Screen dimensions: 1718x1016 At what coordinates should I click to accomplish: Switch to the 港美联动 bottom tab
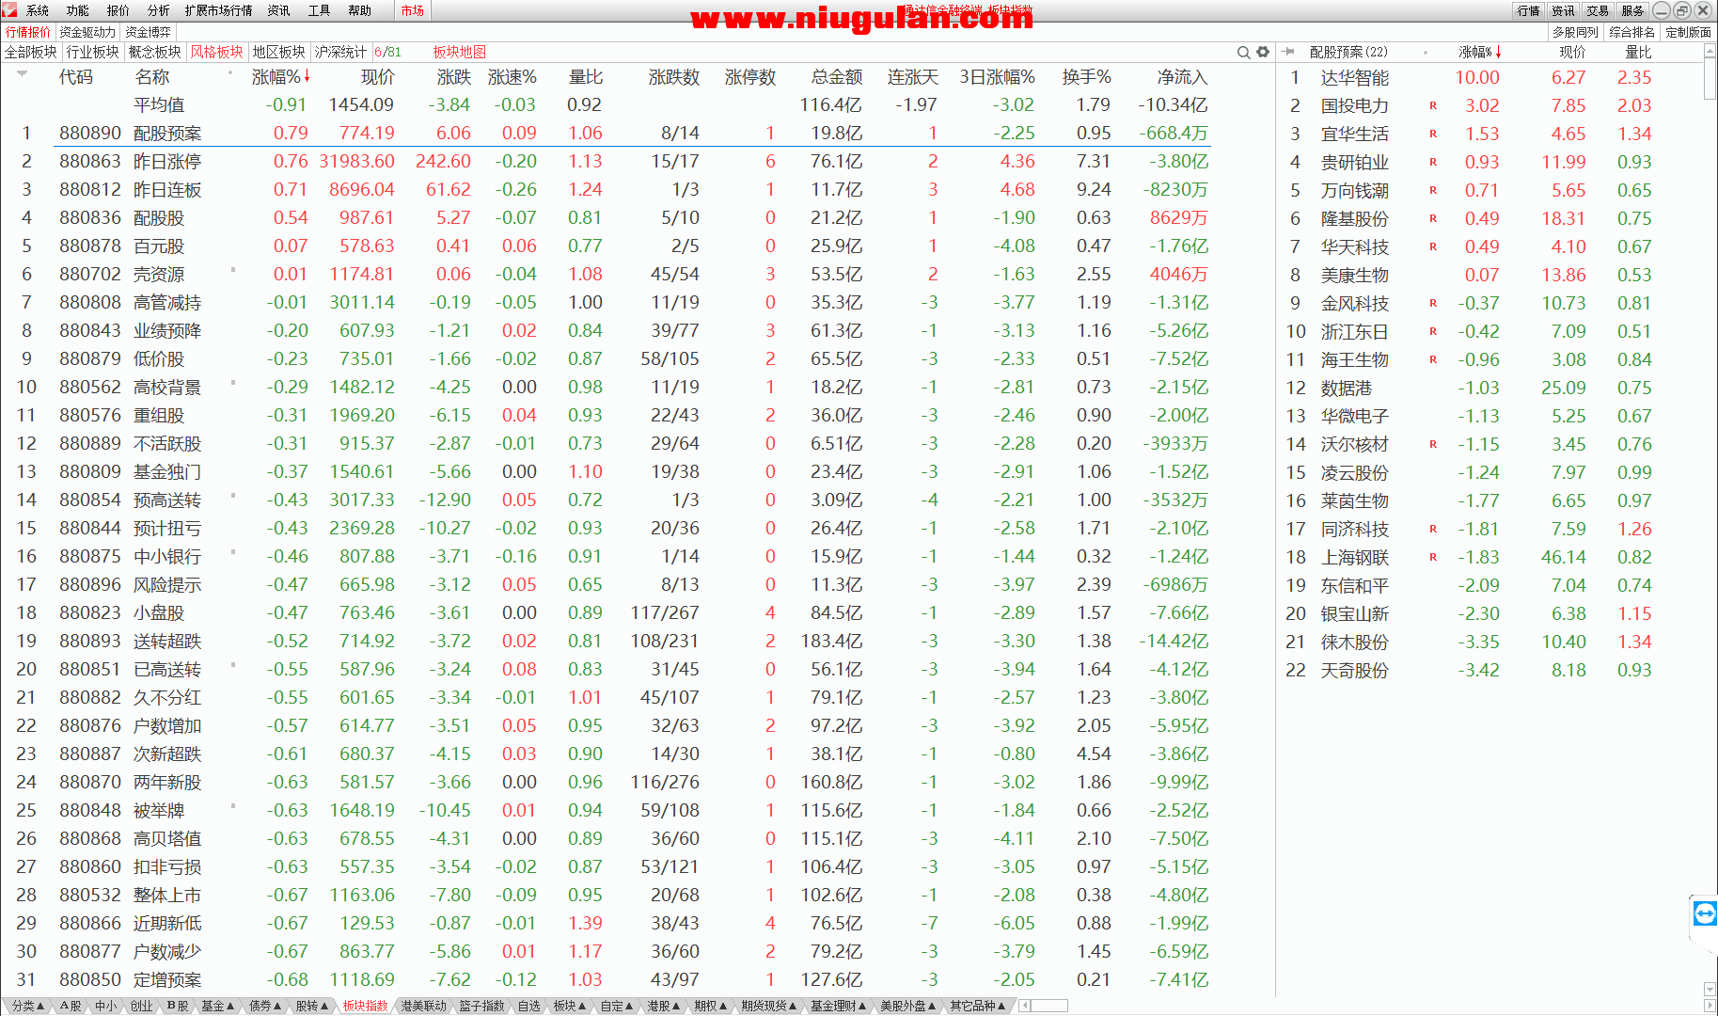tap(423, 1006)
